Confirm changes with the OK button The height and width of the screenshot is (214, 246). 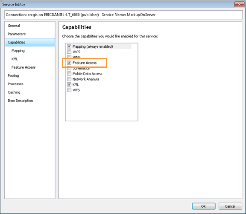[x=204, y=206]
